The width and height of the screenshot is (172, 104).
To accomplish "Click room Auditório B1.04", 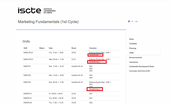I will [x=77, y=66].
